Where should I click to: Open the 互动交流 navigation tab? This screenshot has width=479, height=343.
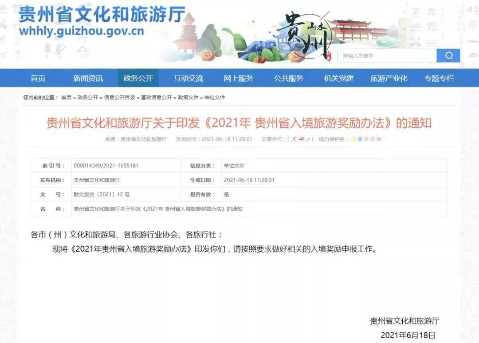(188, 78)
